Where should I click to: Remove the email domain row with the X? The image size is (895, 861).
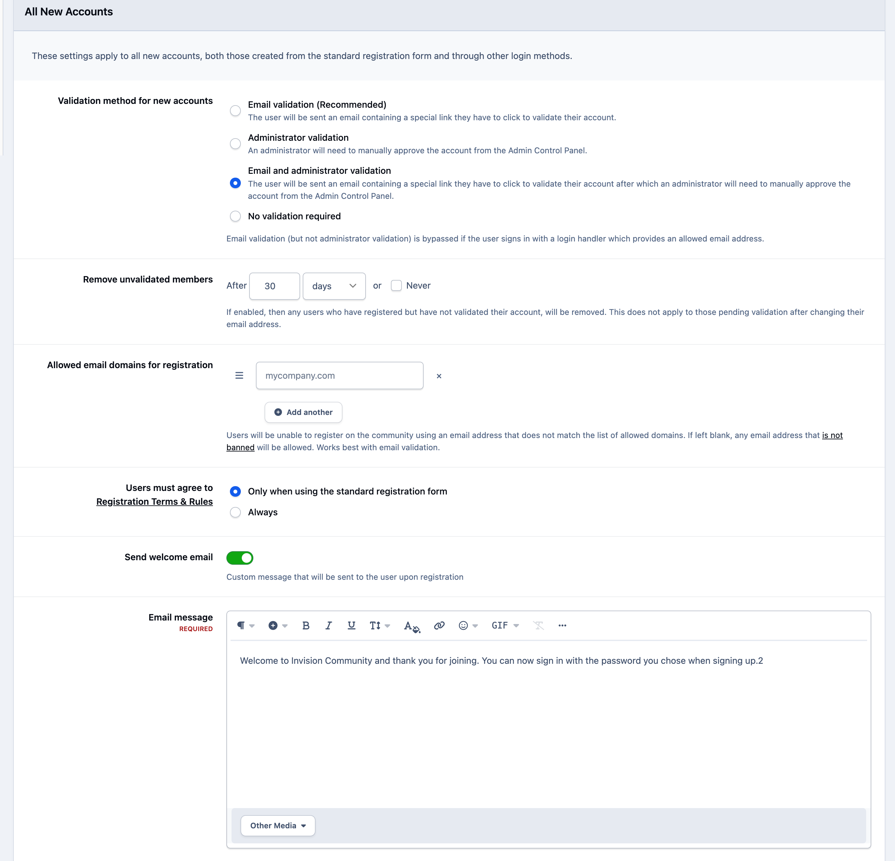439,376
